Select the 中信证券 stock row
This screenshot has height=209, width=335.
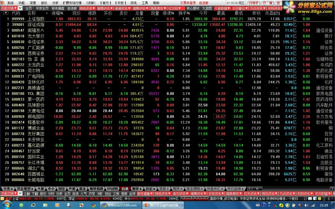(167, 42)
